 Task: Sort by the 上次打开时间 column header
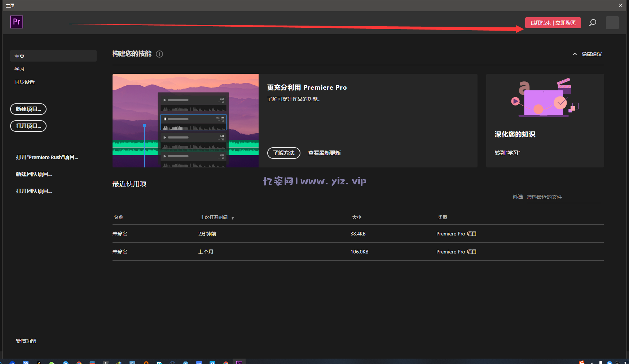click(x=214, y=217)
